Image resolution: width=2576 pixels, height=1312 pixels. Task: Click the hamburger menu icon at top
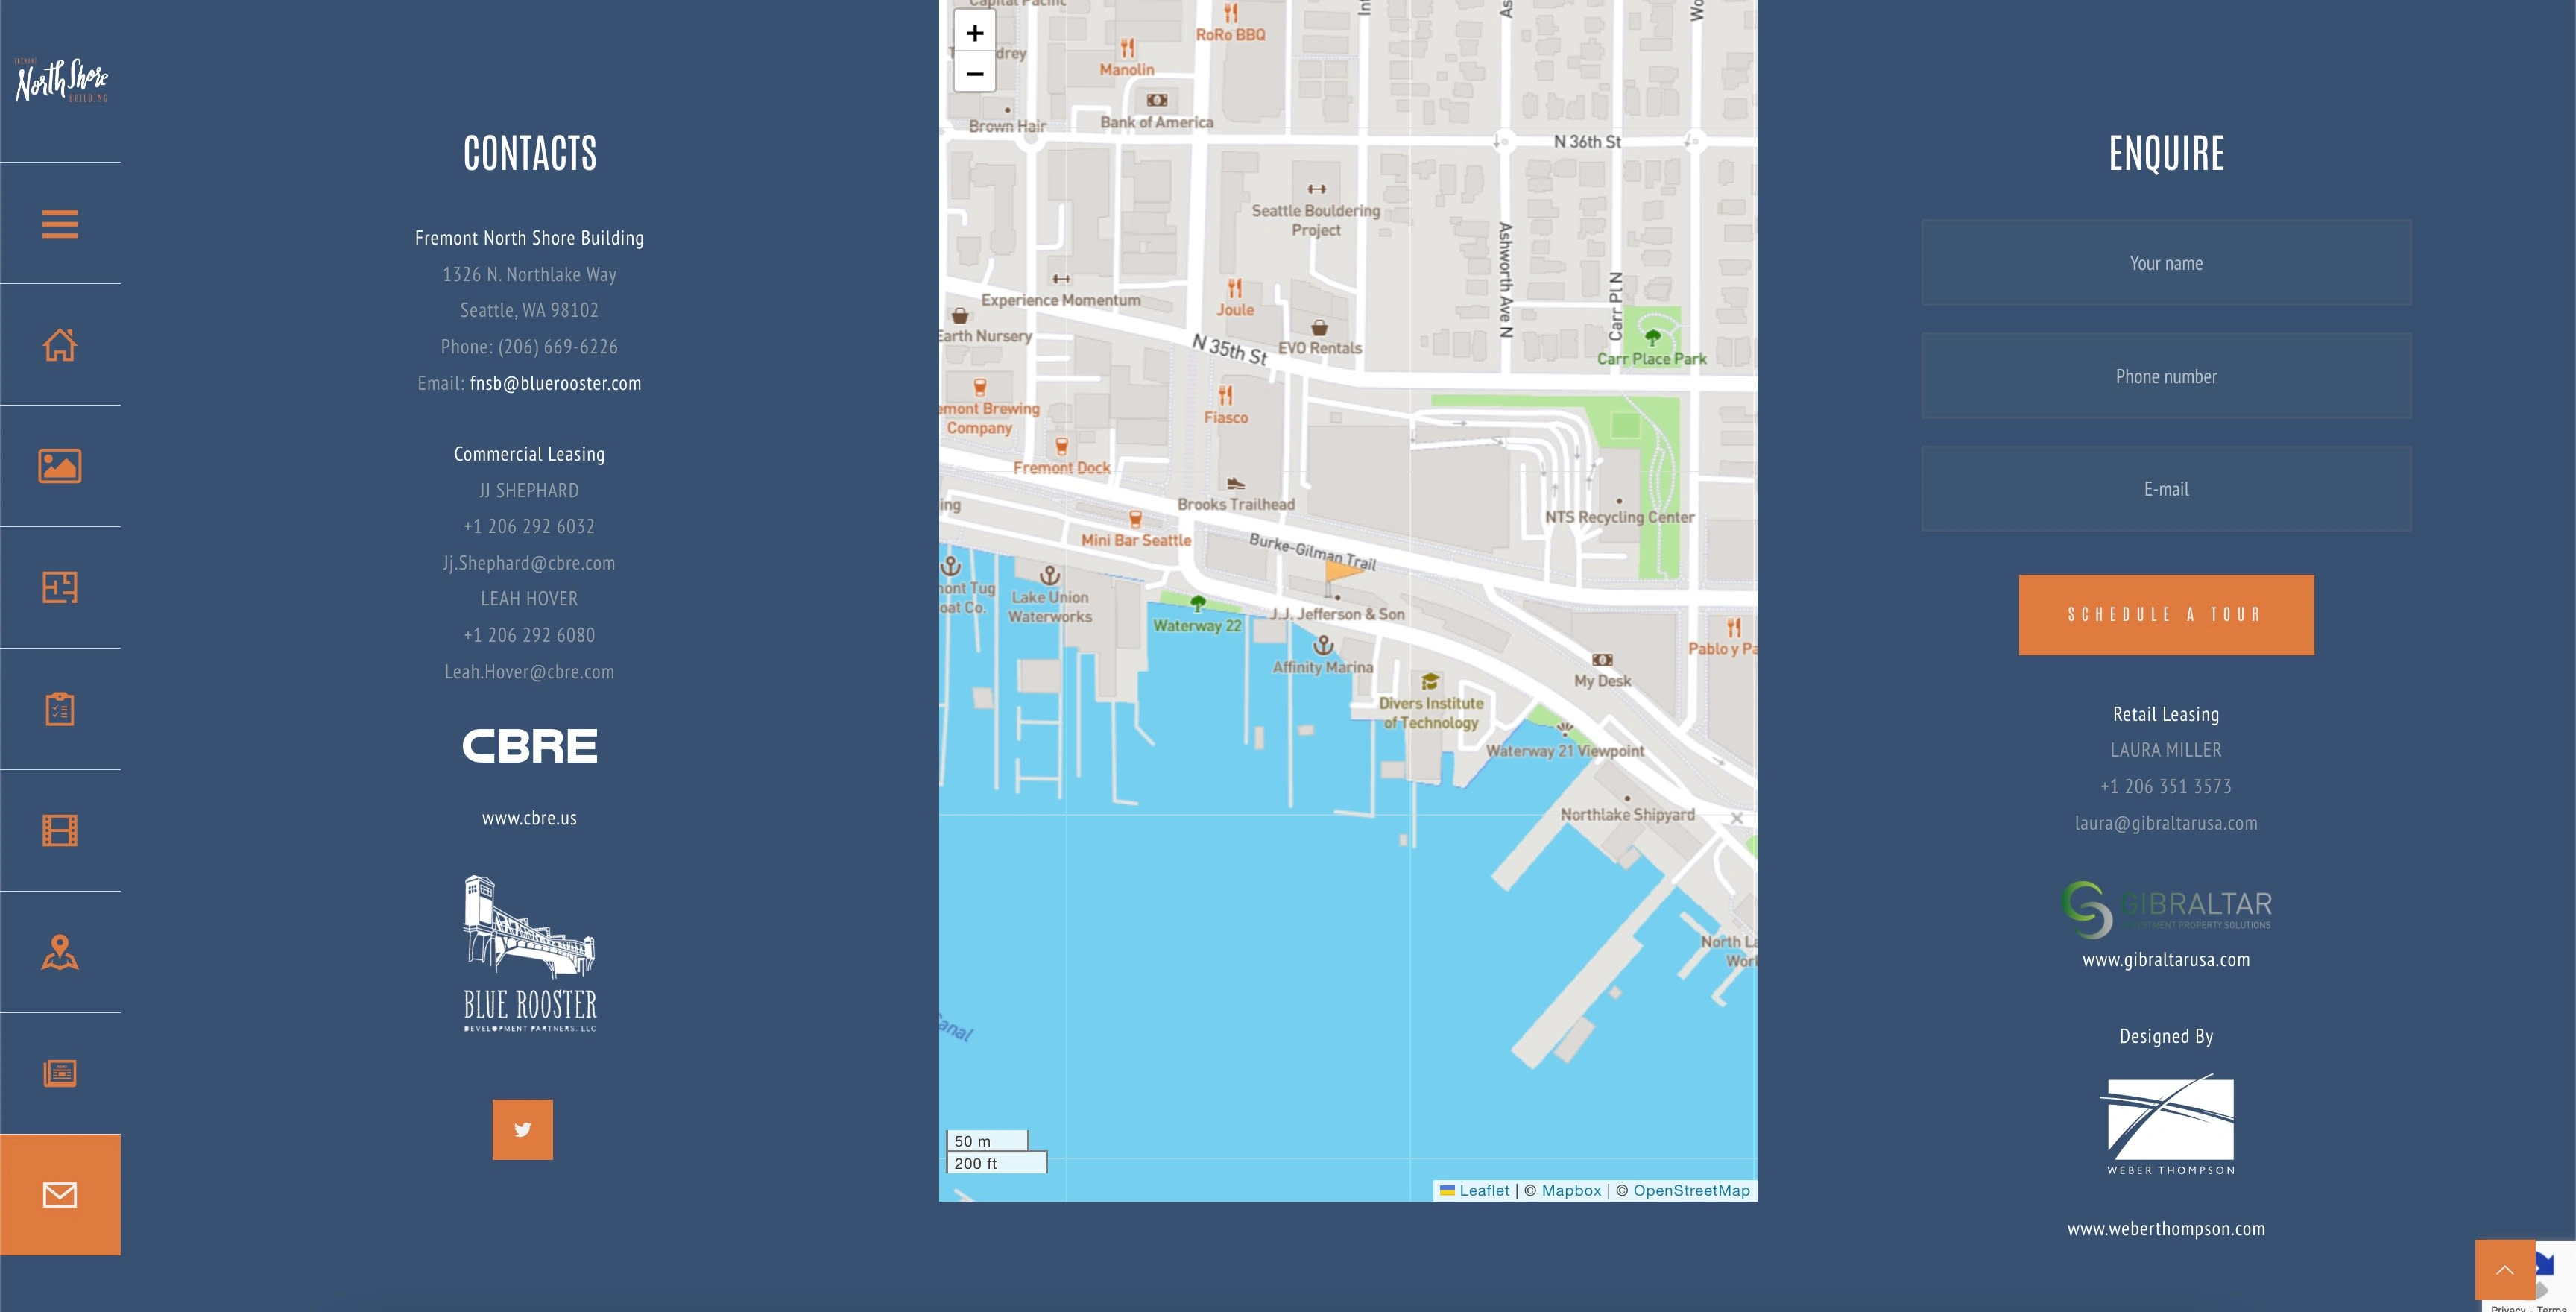point(59,223)
